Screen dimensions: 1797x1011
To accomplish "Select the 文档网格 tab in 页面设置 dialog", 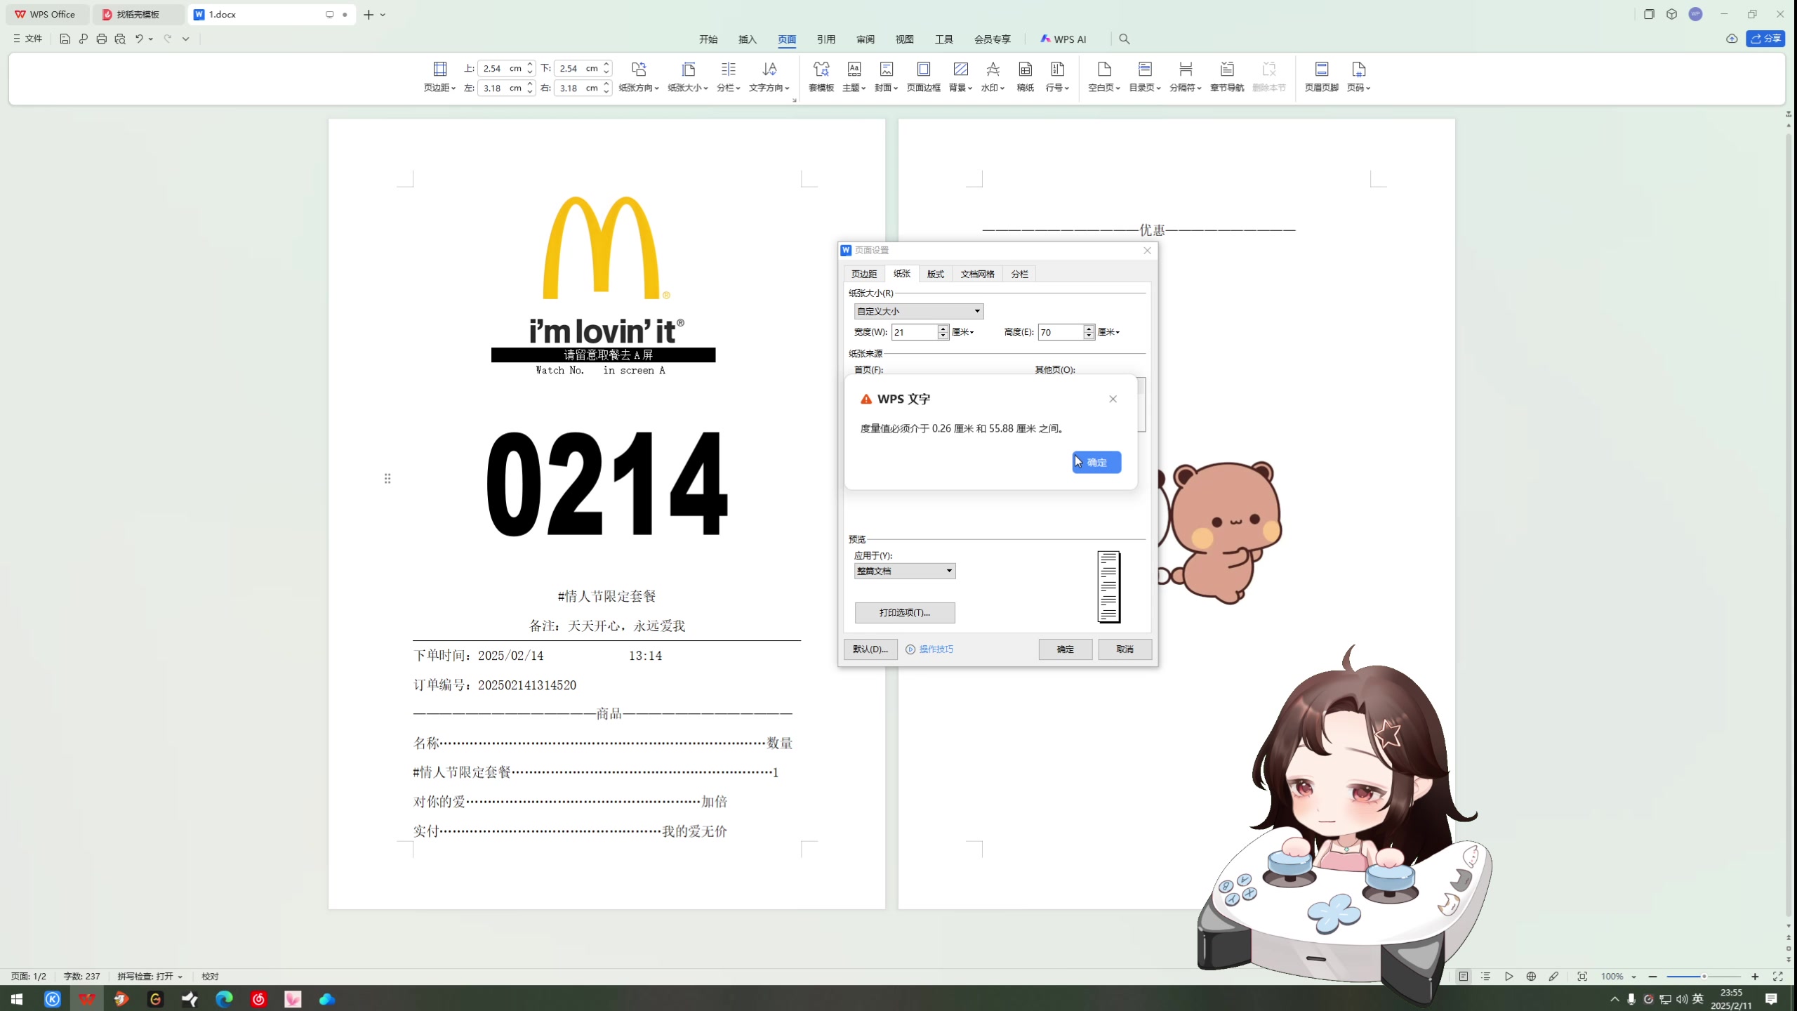I will (x=977, y=274).
